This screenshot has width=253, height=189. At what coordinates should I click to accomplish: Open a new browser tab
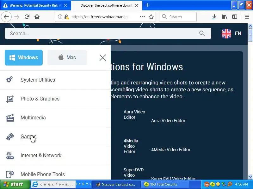tap(147, 5)
